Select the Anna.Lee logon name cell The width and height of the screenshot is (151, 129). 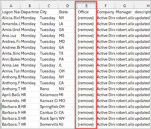[x=11, y=65]
